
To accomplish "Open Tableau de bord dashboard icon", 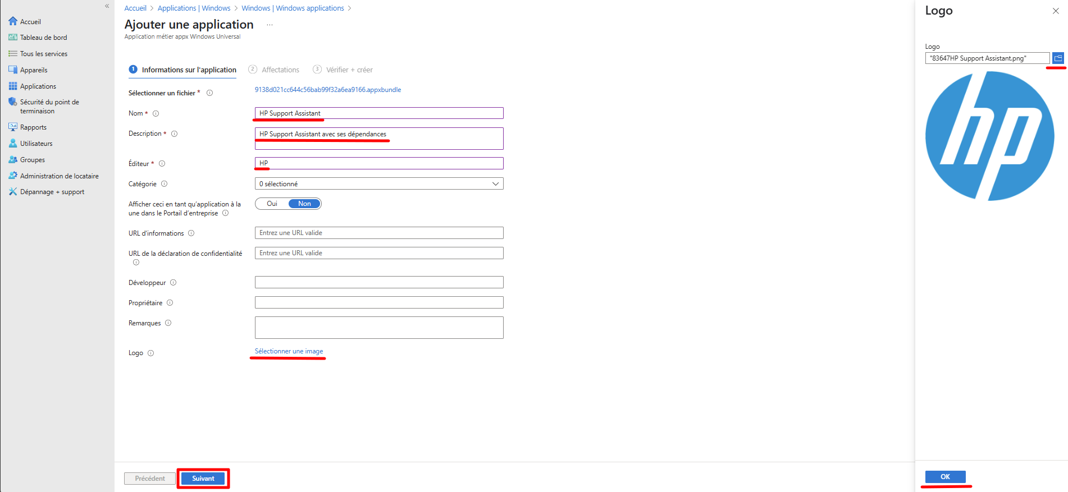I will coord(13,38).
